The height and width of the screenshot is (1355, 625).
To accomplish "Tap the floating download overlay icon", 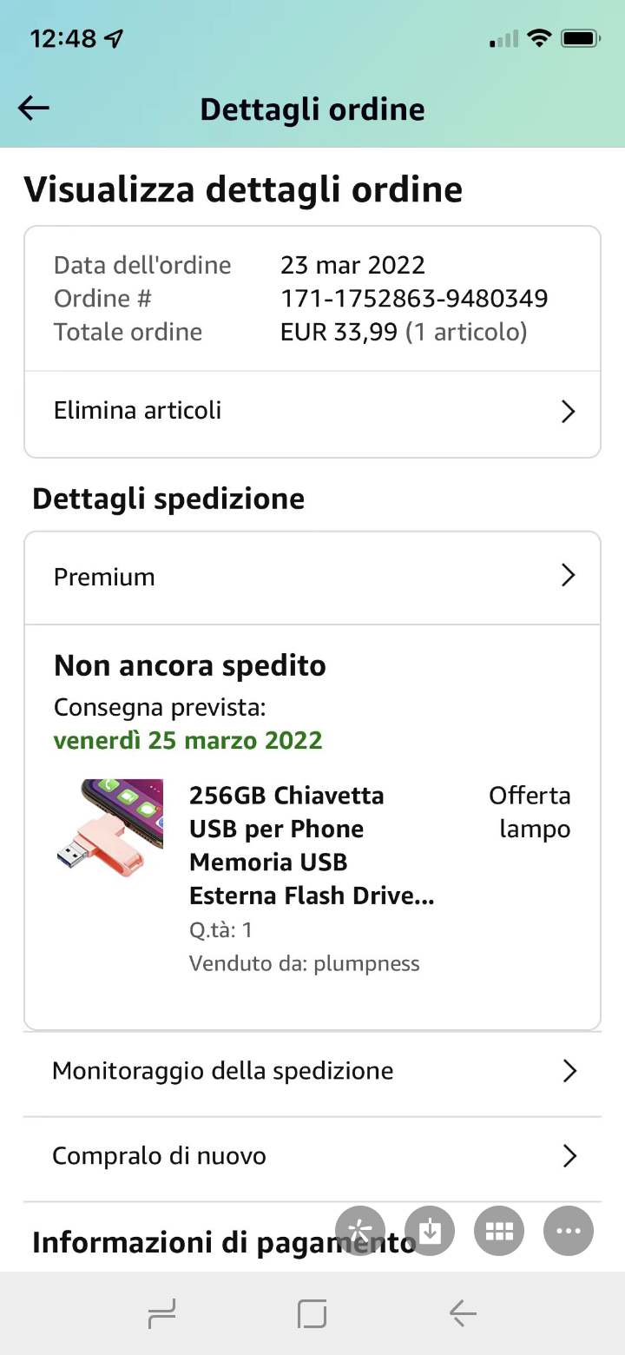I will (430, 1231).
